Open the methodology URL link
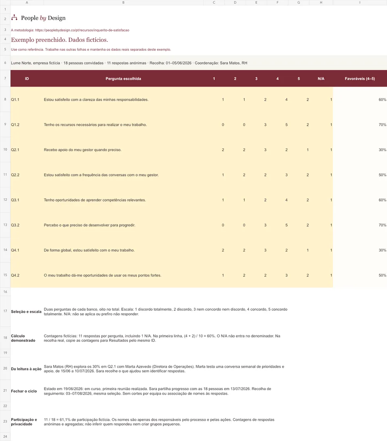The image size is (387, 441). 82,30
